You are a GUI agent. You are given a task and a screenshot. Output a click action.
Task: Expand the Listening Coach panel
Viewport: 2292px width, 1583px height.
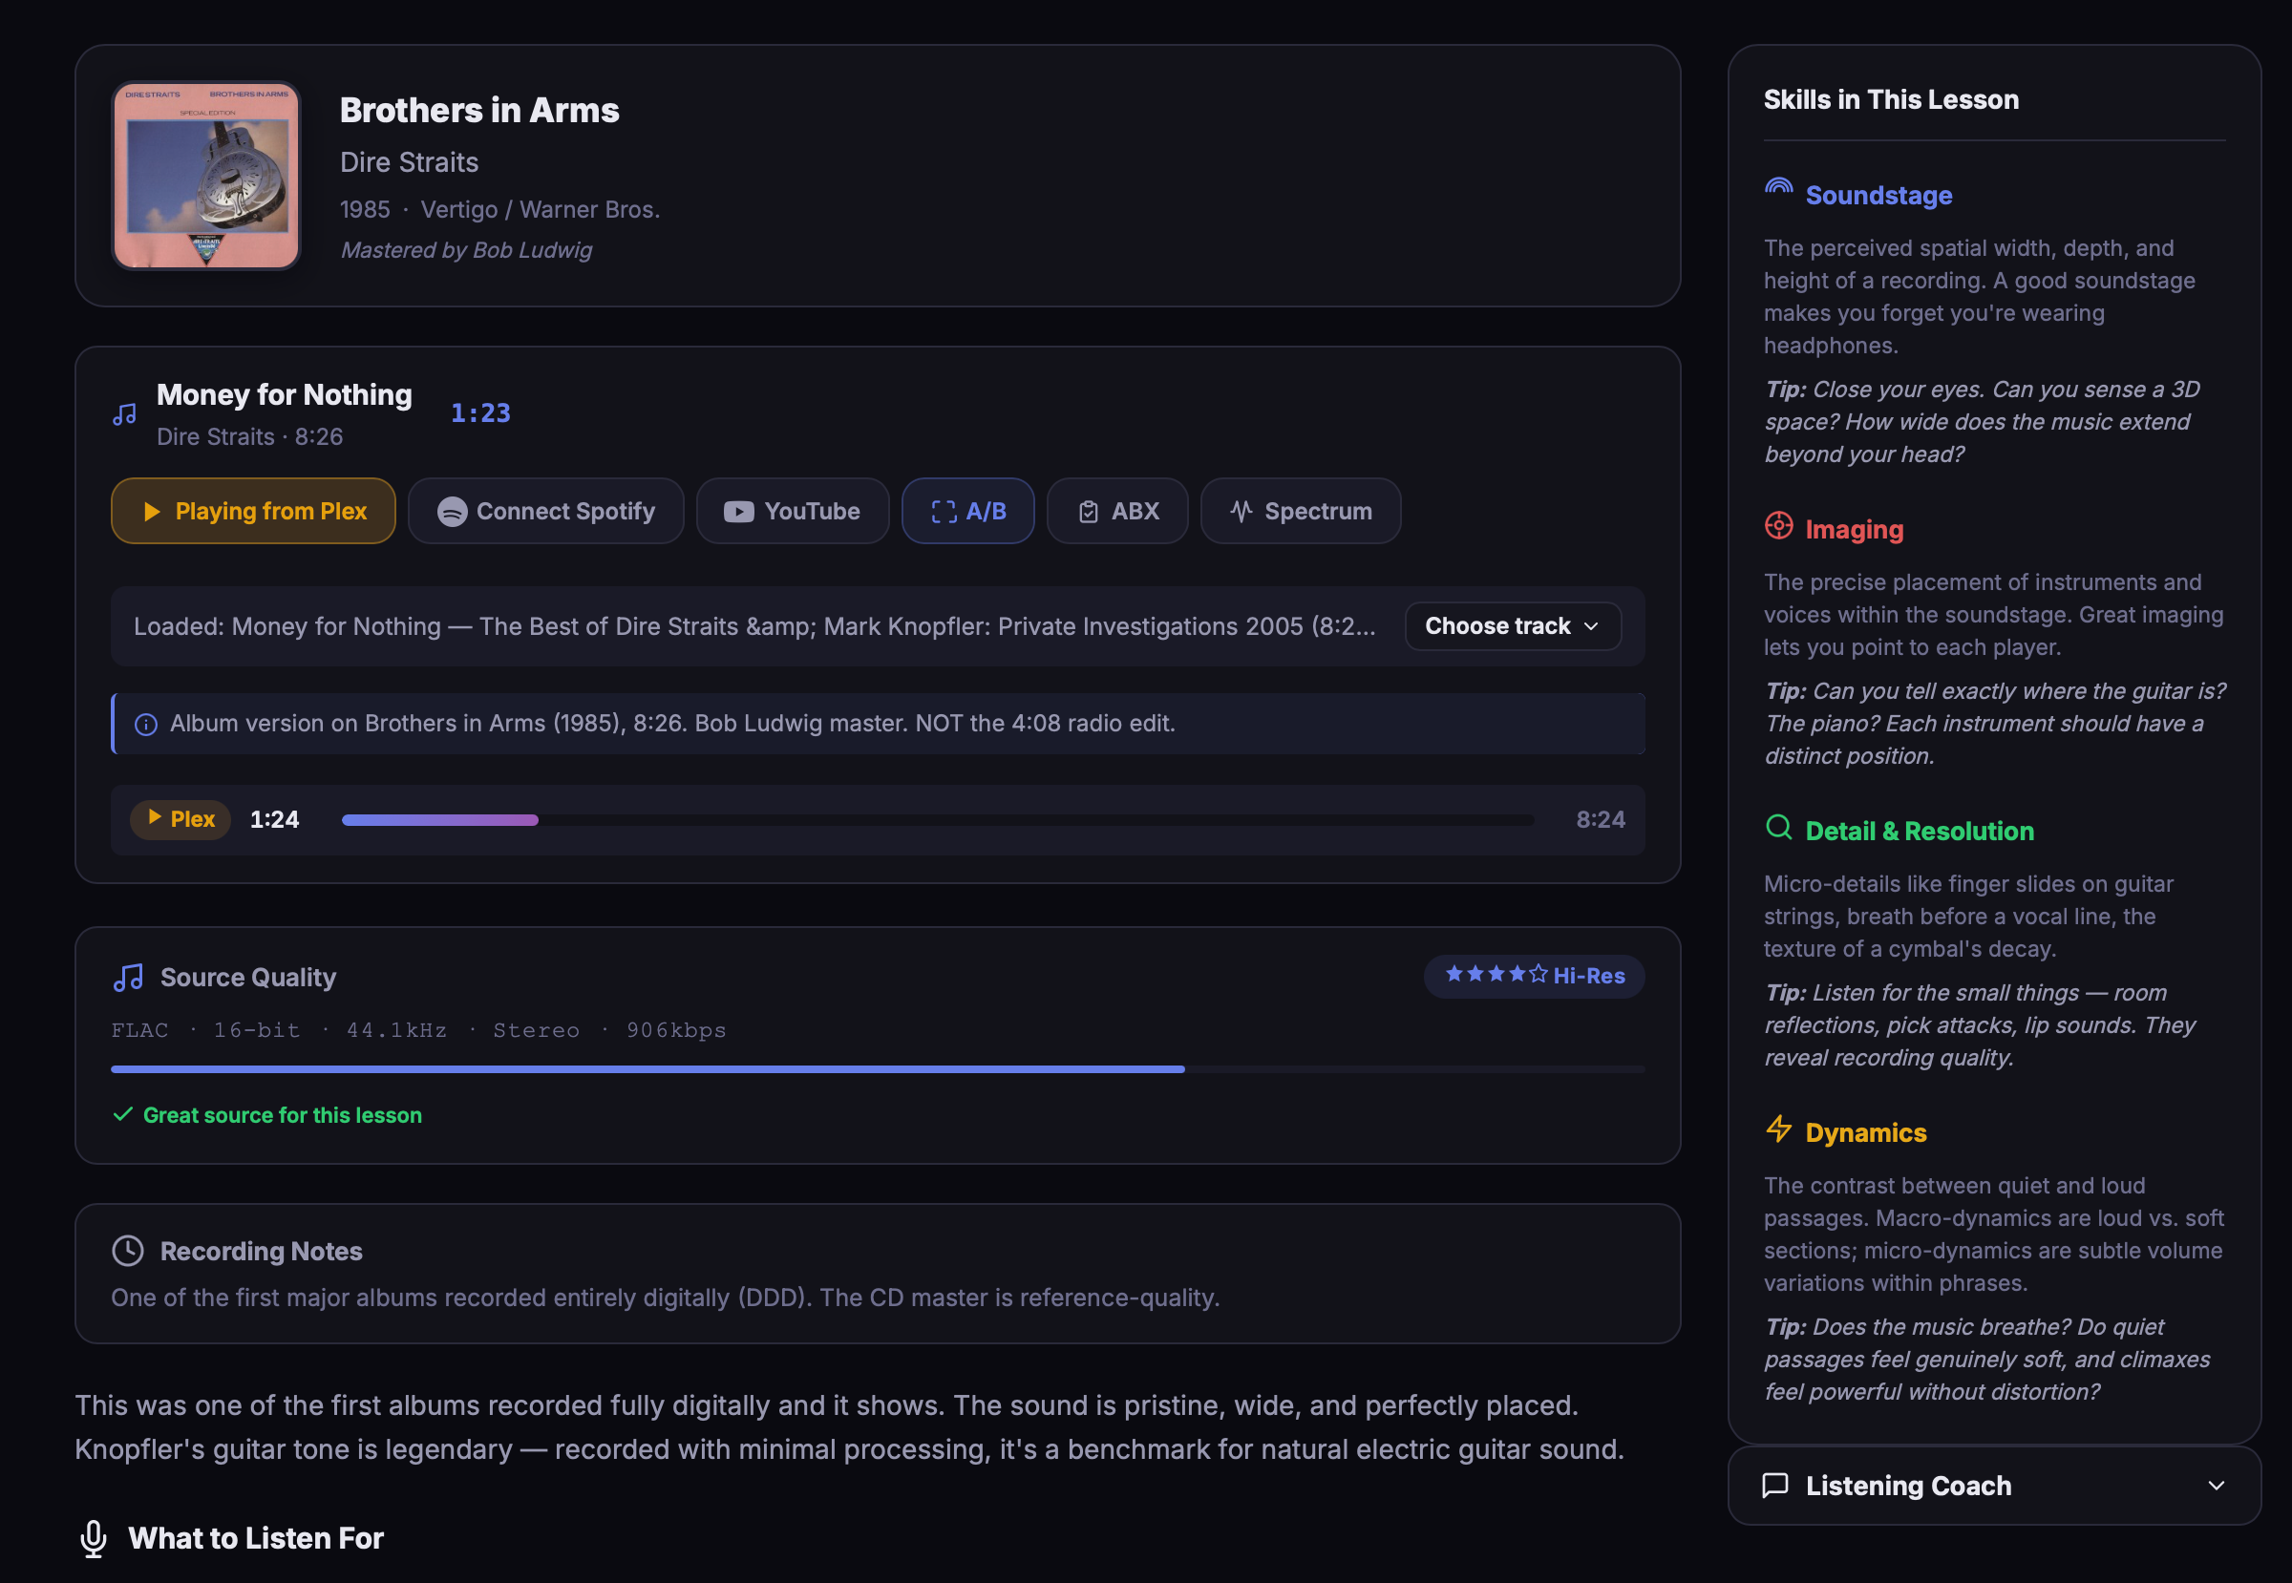1993,1486
